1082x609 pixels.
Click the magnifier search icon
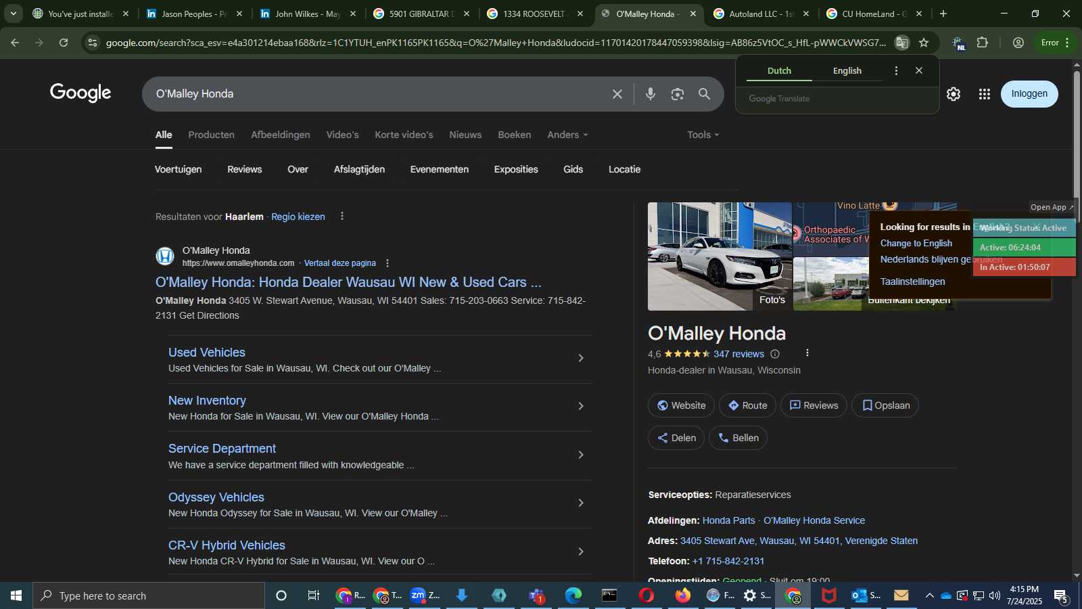704,94
